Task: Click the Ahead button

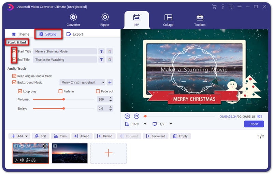Action: coord(82,136)
